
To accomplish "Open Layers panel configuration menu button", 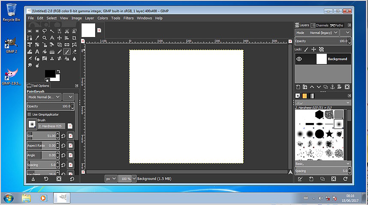I will 349,25.
